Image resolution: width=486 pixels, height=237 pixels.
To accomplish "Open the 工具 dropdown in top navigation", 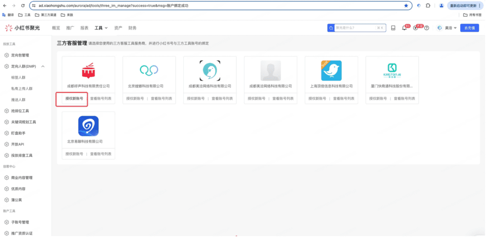I will 101,28.
